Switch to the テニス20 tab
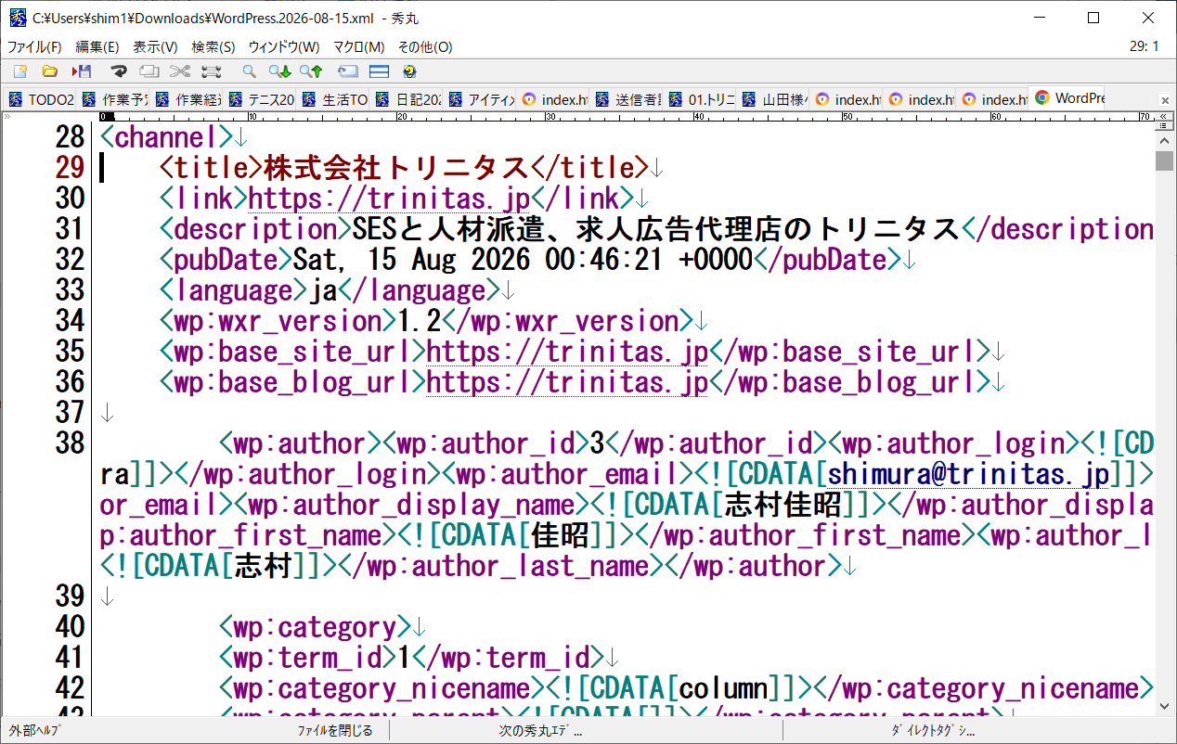This screenshot has width=1177, height=744. click(x=262, y=99)
